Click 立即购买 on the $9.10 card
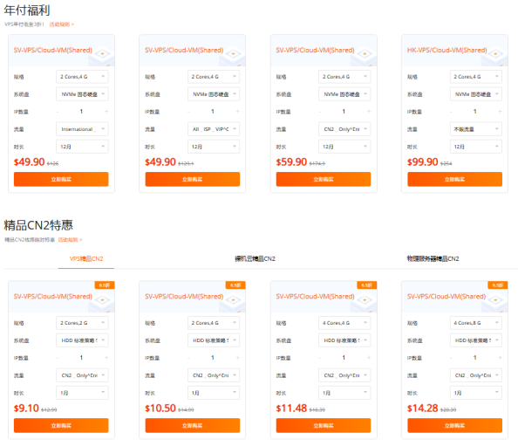The height and width of the screenshot is (446, 518). [x=61, y=426]
